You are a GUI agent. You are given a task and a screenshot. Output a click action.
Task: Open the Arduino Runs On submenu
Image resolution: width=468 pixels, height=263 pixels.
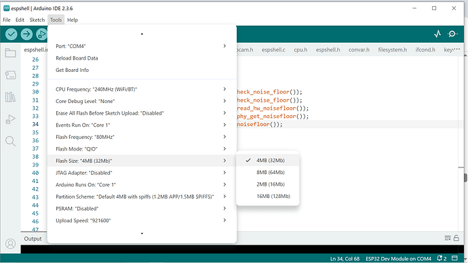(x=142, y=184)
